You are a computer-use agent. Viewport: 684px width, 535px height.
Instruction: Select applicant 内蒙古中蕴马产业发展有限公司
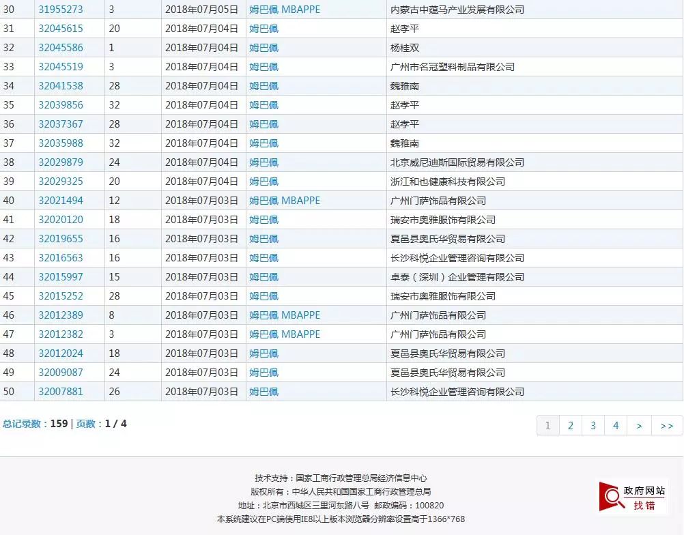457,10
